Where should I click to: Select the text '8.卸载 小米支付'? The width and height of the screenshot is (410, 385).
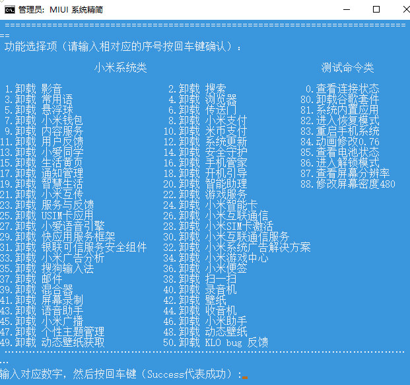coord(207,121)
